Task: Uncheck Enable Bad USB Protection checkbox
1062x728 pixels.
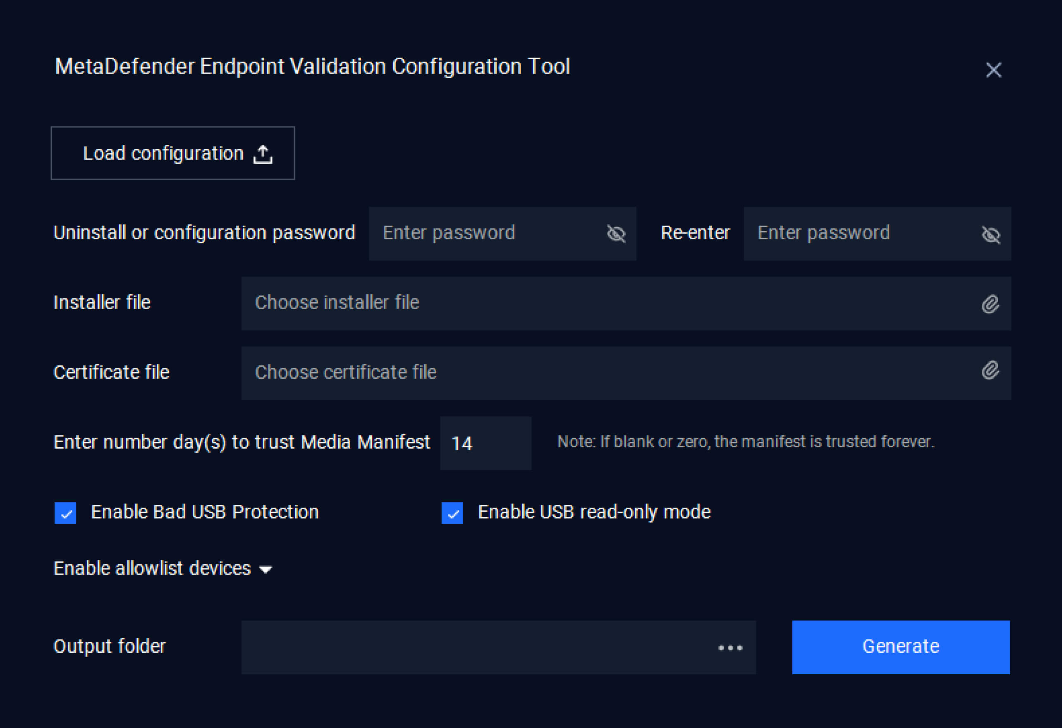Action: pos(65,513)
